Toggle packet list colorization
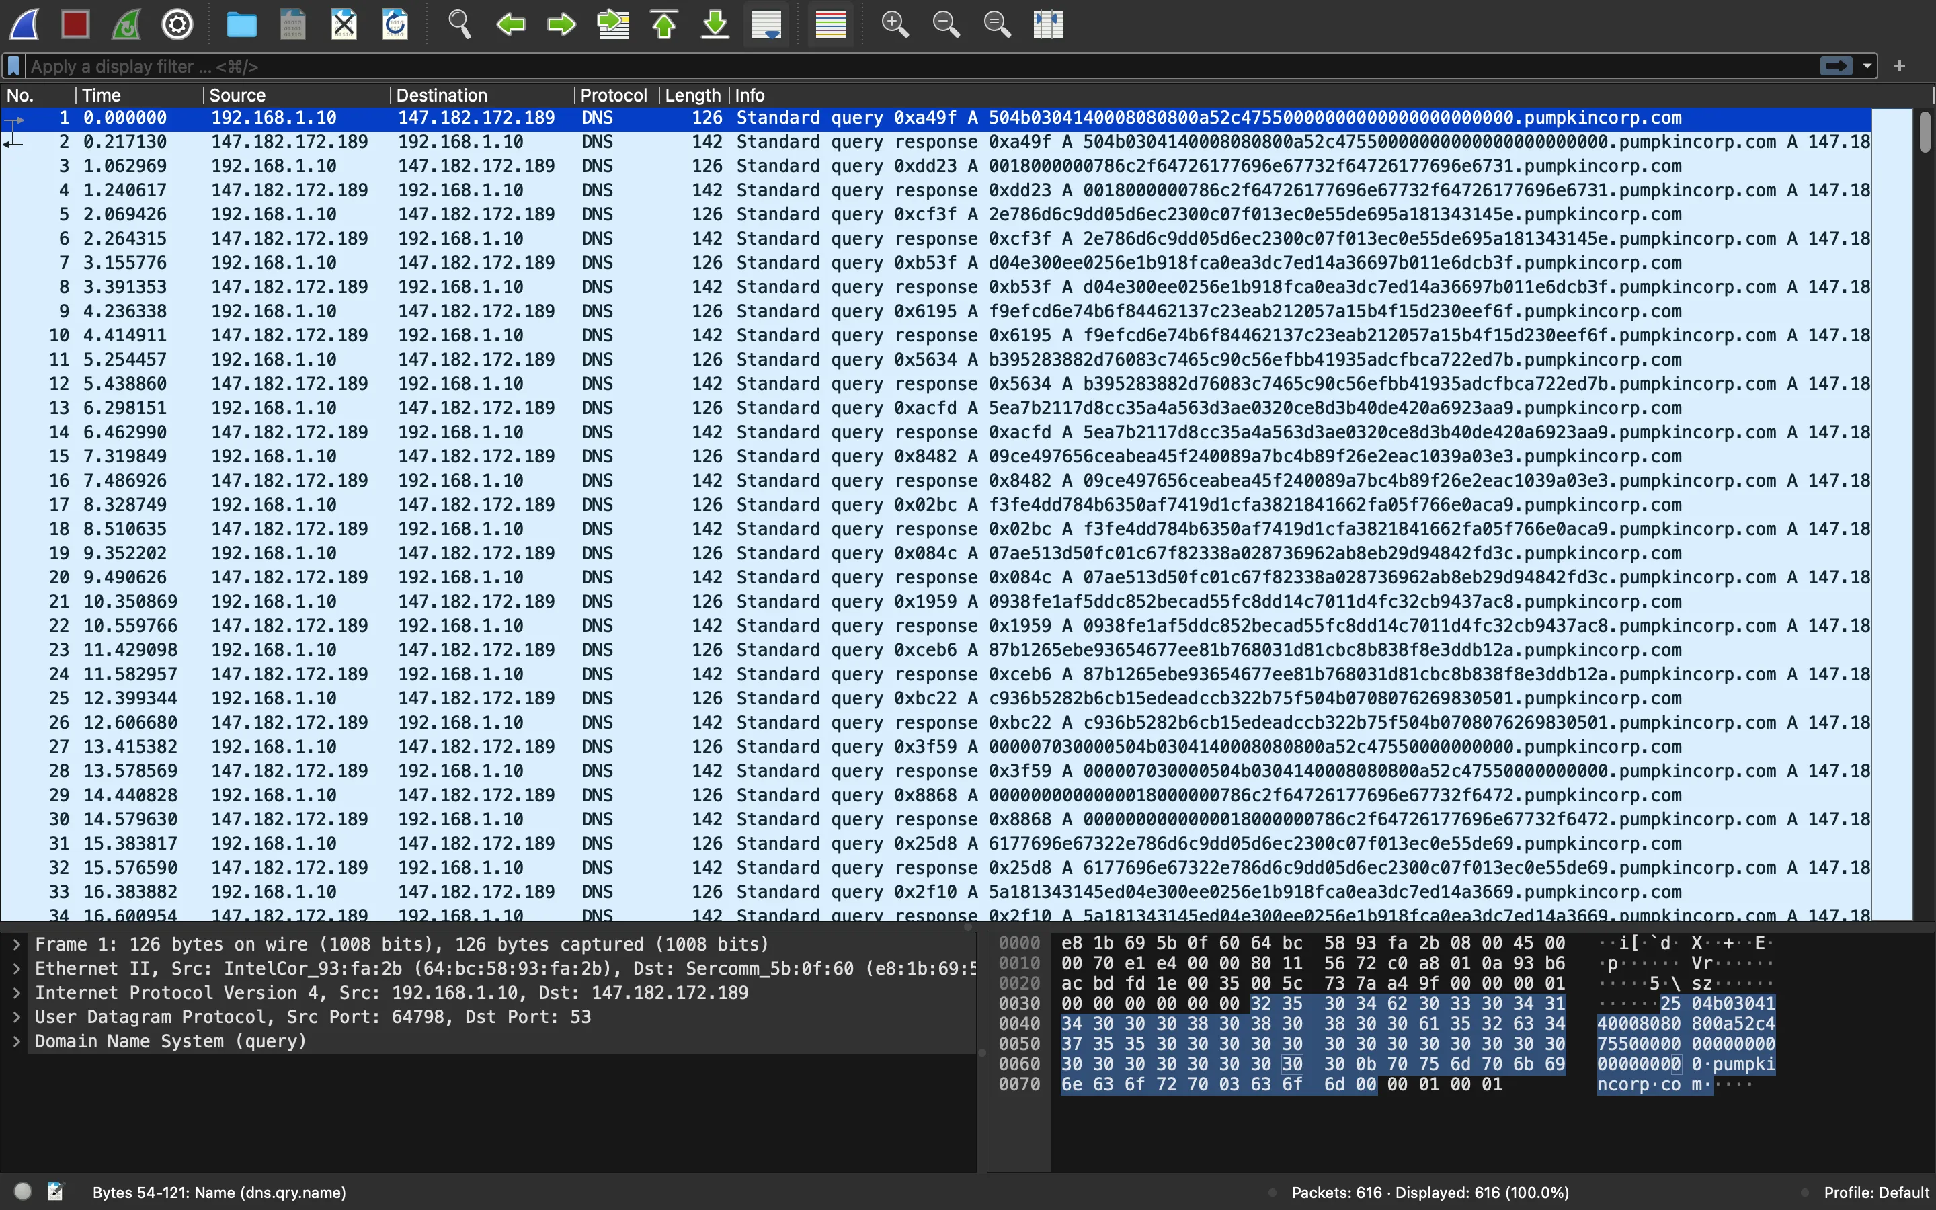Screen dimensions: 1936x1210 [830, 25]
